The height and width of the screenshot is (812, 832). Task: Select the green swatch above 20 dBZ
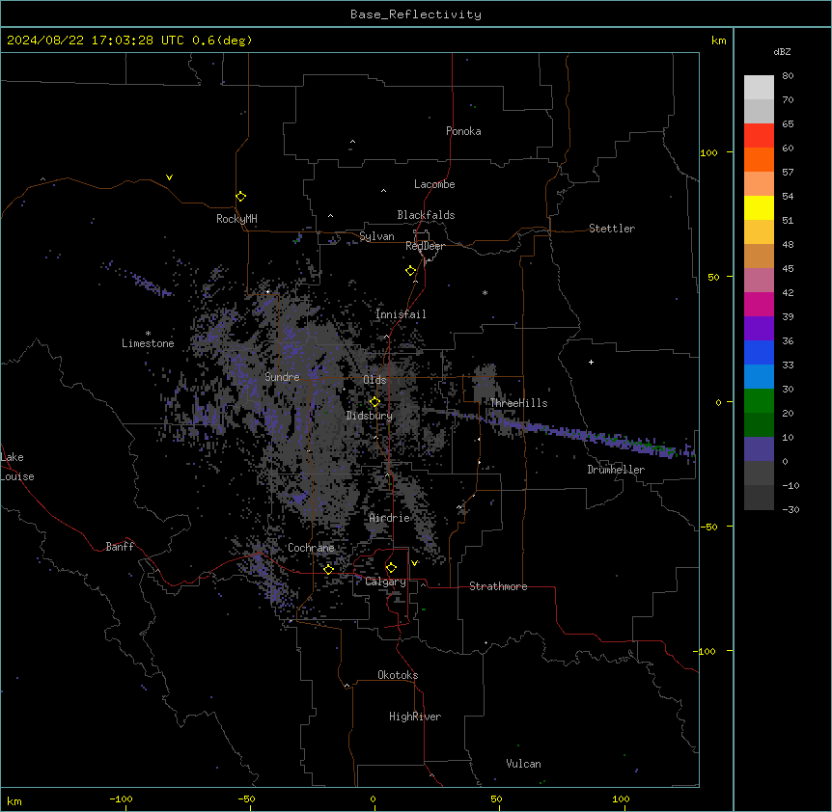click(x=759, y=401)
